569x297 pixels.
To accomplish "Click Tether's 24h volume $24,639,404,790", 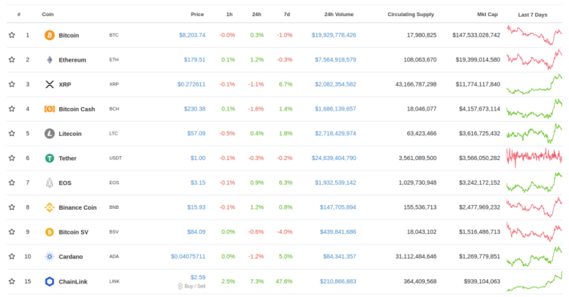I will coord(334,159).
